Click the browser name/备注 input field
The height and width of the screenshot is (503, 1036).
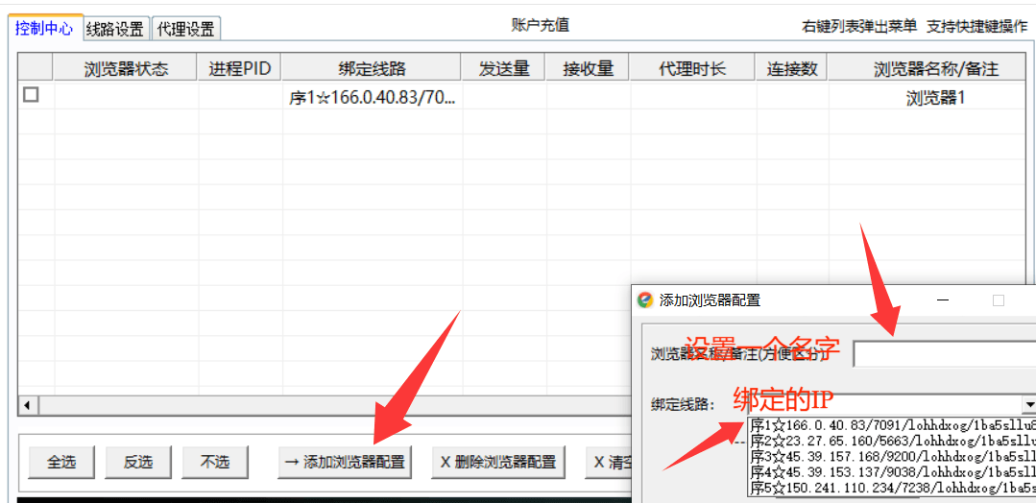944,353
